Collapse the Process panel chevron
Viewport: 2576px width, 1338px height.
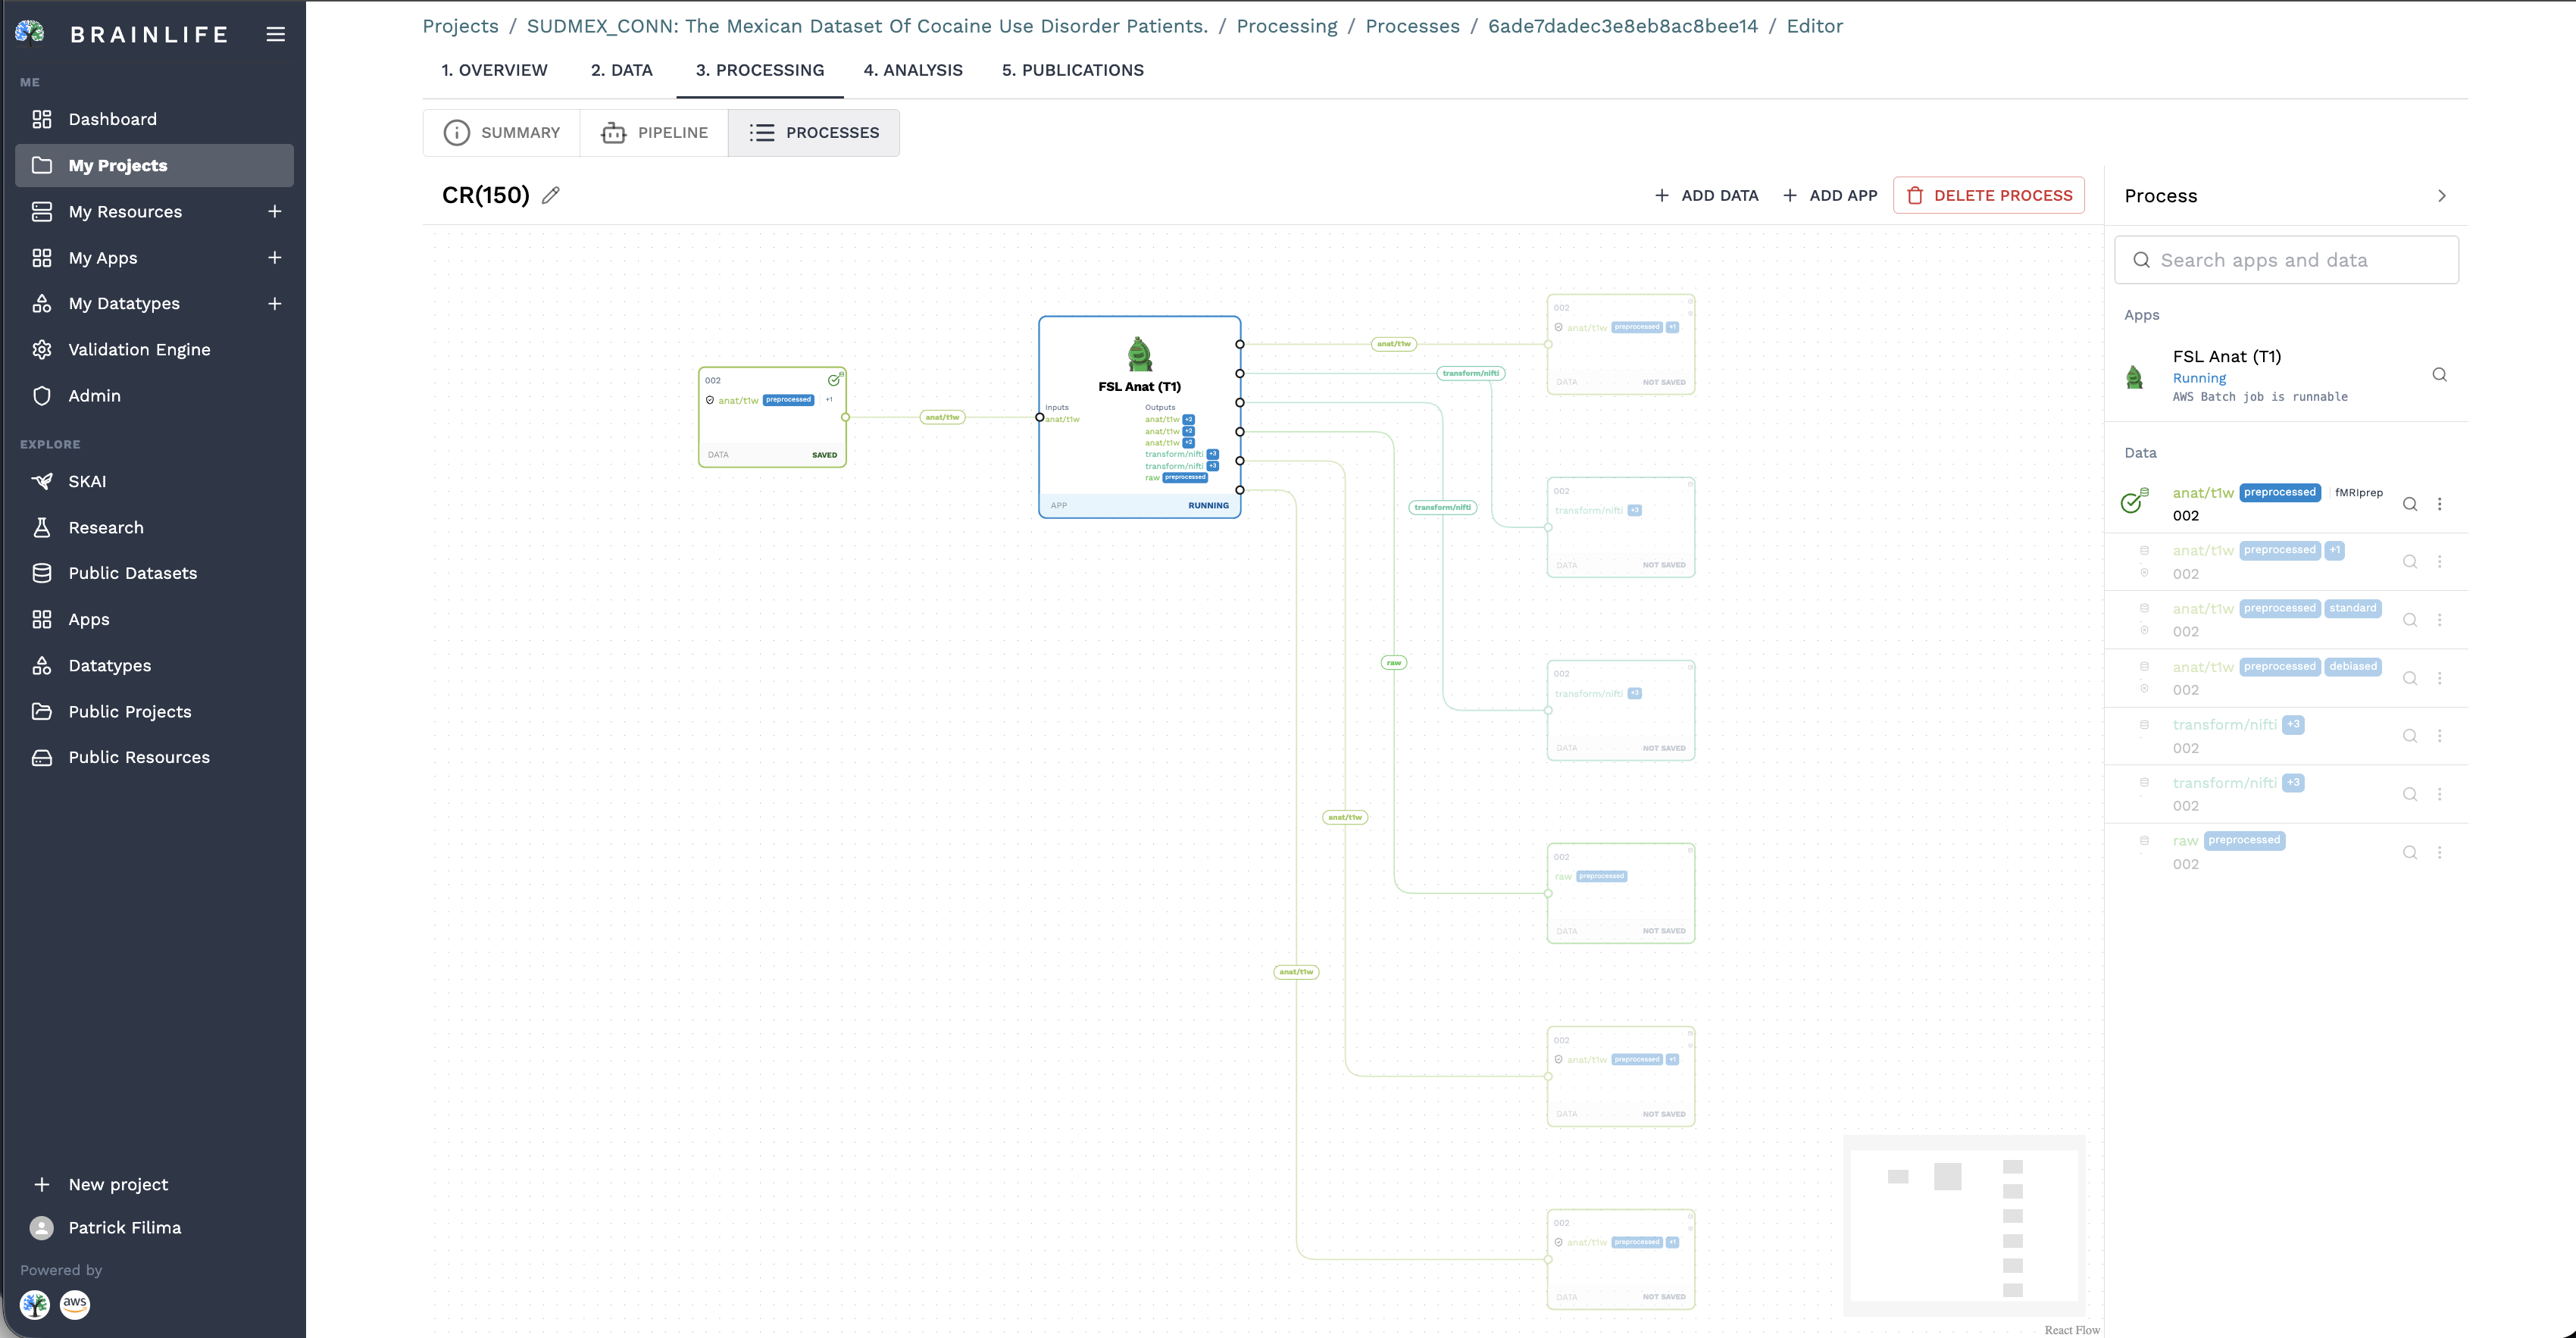2442,196
